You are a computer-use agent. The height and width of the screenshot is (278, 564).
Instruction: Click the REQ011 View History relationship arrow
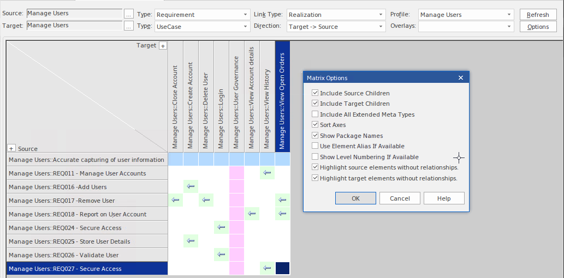(267, 173)
